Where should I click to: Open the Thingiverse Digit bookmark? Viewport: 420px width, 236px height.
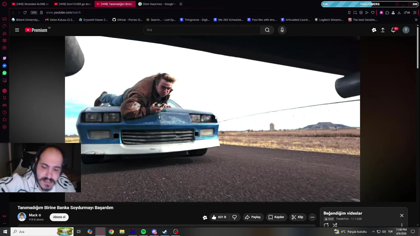195,20
